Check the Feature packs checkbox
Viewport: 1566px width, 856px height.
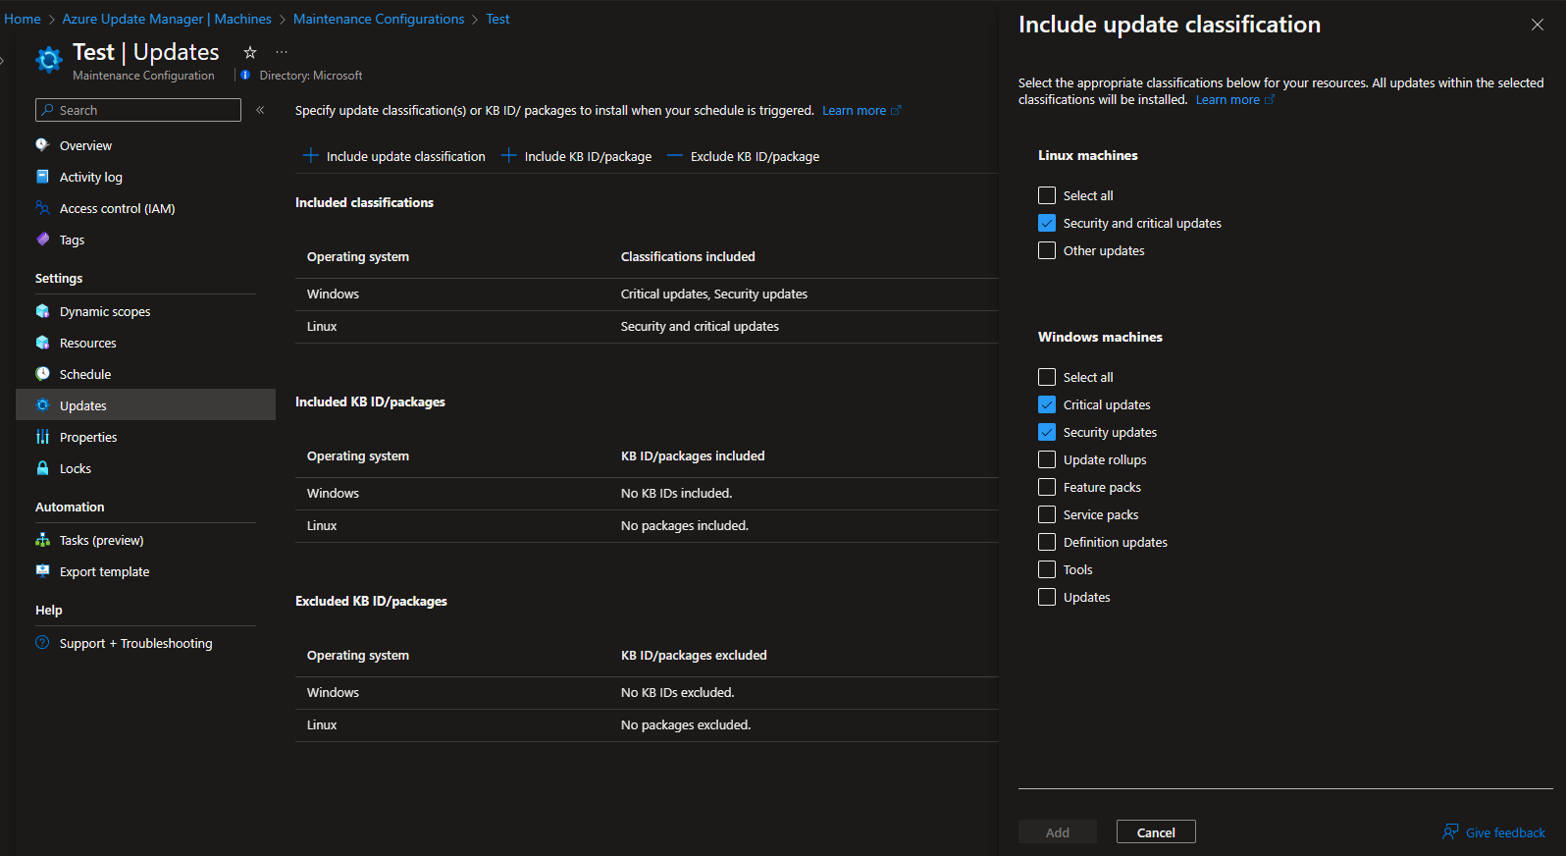click(x=1047, y=487)
